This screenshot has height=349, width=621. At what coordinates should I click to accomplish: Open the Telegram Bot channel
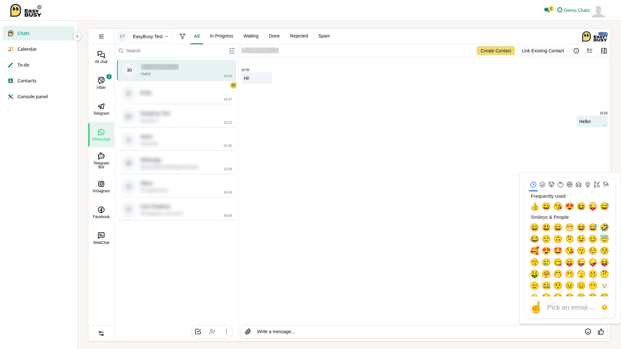(x=101, y=161)
